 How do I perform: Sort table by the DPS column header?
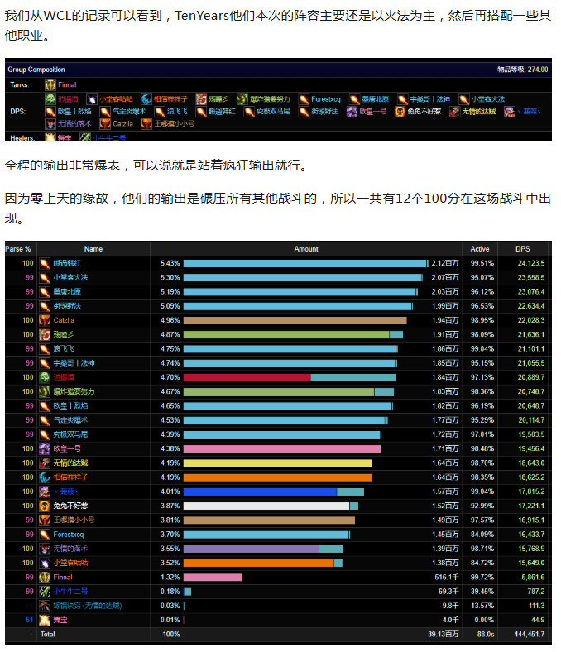pyautogui.click(x=523, y=248)
